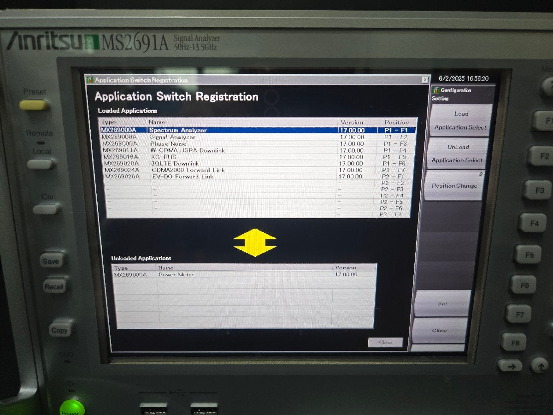Click position cell P2 - F1
The image size is (553, 415).
(x=393, y=176)
